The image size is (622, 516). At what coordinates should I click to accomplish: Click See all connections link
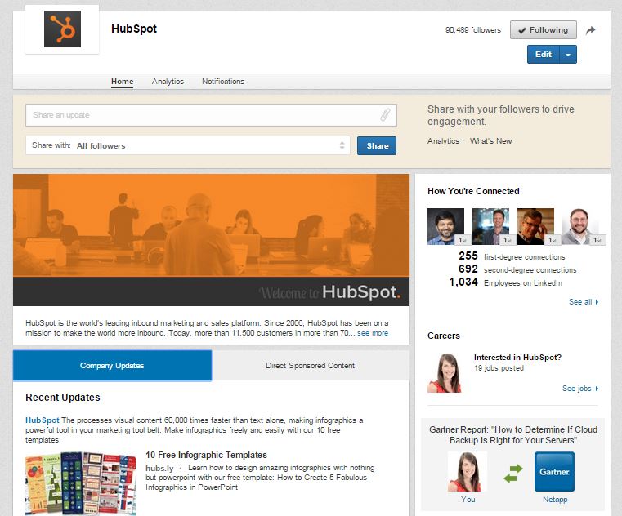pyautogui.click(x=584, y=302)
